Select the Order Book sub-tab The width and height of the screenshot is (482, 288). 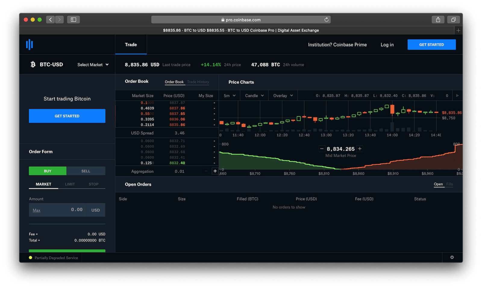point(174,82)
